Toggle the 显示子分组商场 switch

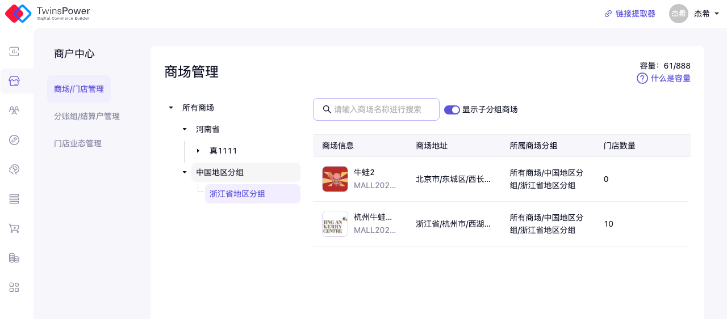(x=452, y=110)
